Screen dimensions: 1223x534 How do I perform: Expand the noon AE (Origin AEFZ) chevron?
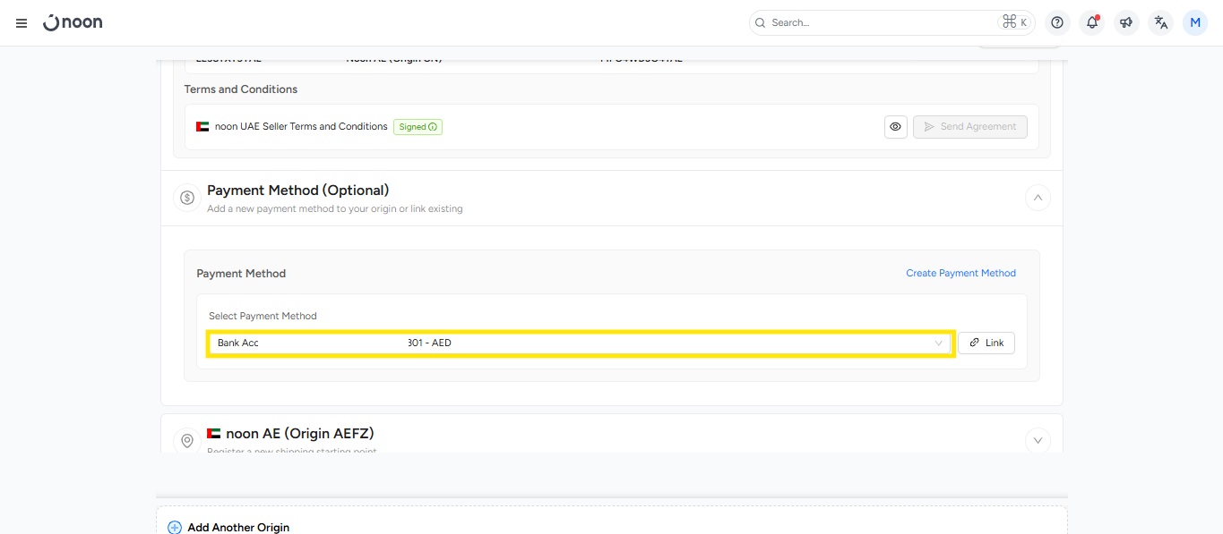(x=1038, y=440)
